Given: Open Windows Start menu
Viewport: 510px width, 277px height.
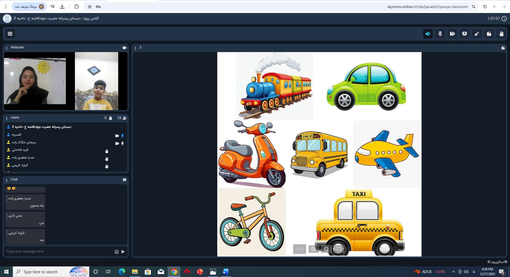Looking at the screenshot, I should click(x=6, y=272).
